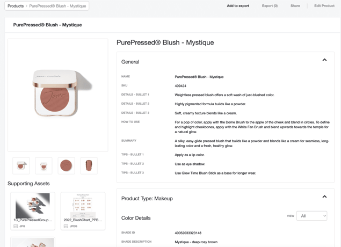Open the 1C_PurePressedGroup asset card
Screen dimensions: 341x247
(x=33, y=211)
